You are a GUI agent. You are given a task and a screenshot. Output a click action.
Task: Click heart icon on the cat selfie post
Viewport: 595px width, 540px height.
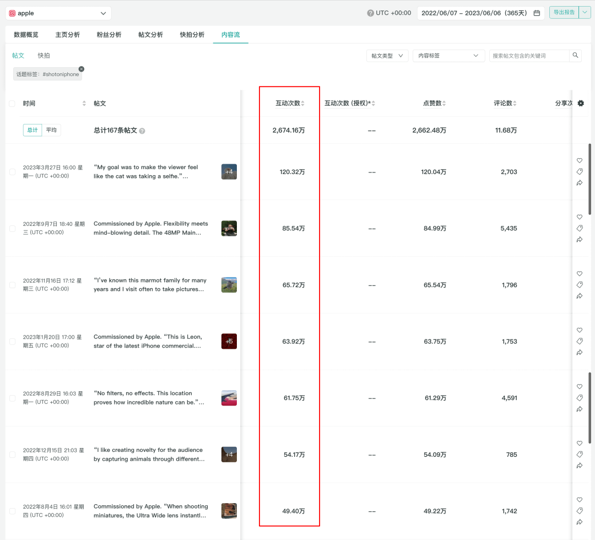coord(580,161)
